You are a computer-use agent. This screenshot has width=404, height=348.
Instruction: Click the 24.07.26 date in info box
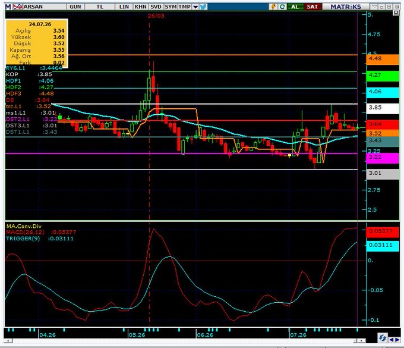click(x=40, y=24)
